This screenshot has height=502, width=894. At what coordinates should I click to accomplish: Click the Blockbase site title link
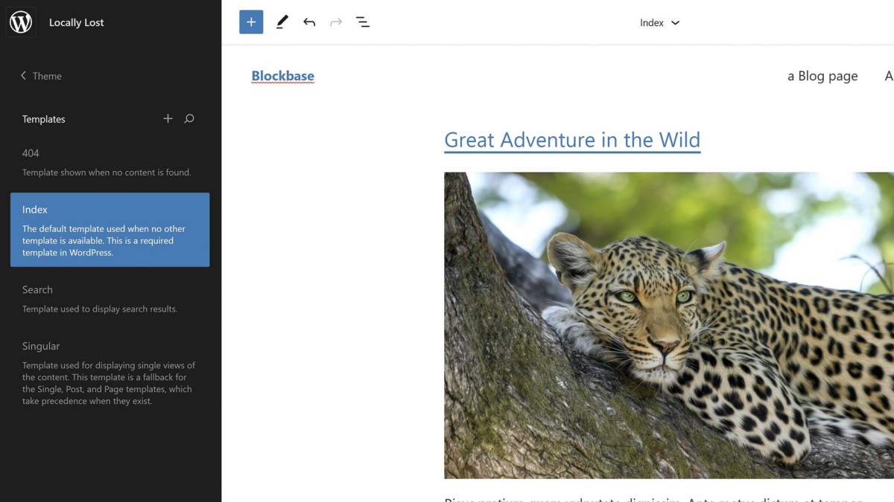[282, 76]
